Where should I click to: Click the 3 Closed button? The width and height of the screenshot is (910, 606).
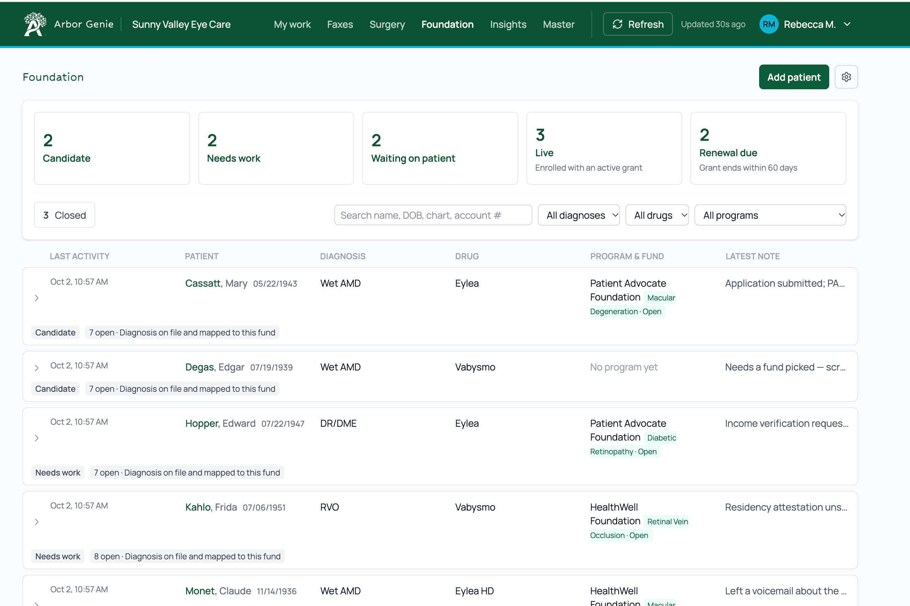(65, 215)
